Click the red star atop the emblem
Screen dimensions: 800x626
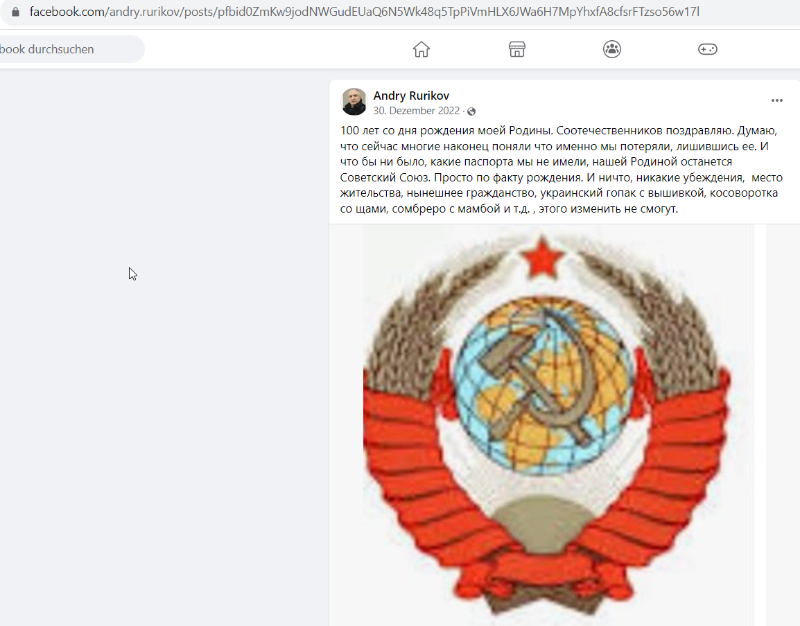click(542, 256)
